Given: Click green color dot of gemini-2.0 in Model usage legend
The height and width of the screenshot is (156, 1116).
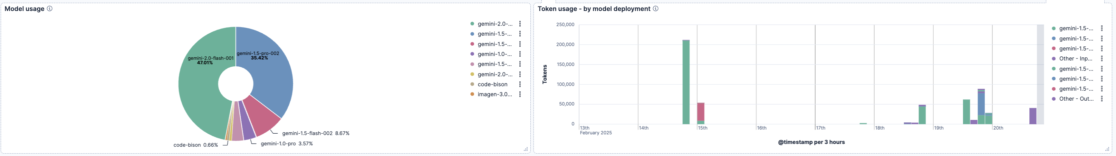Looking at the screenshot, I should [x=472, y=24].
